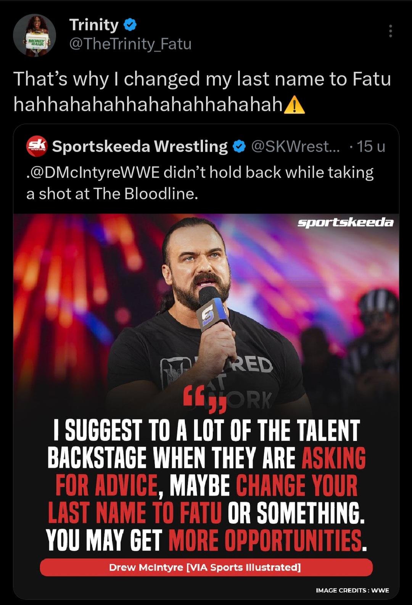Click the quoted tweet text about The Bloodline
The image size is (412, 605).
click(x=200, y=183)
